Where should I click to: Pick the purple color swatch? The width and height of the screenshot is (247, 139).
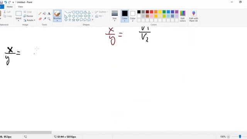177,12
